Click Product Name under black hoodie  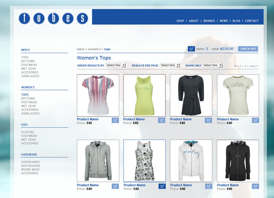(x=228, y=185)
